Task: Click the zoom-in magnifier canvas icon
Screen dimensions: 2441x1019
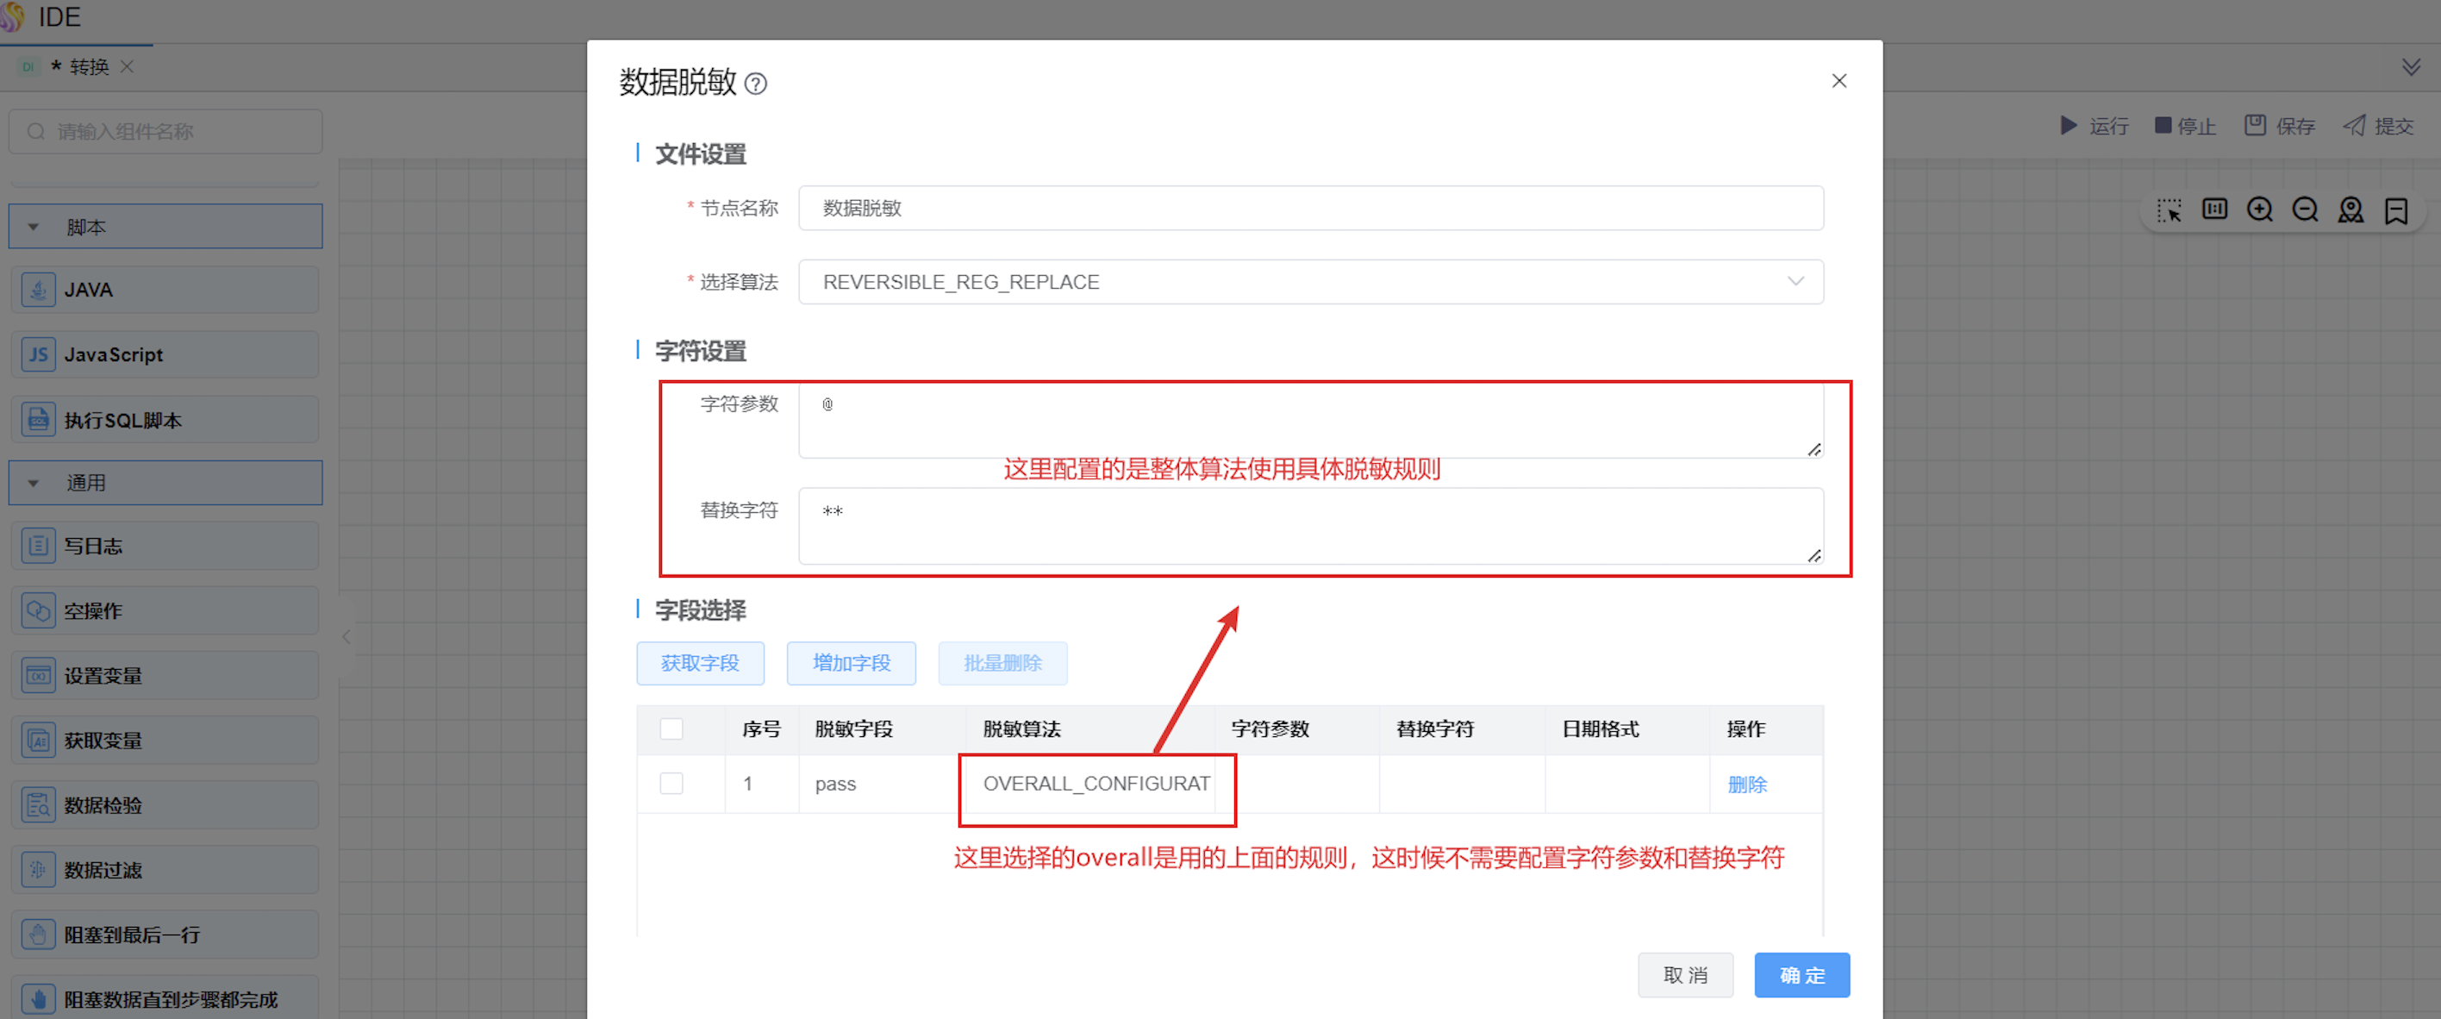Action: click(x=2259, y=209)
